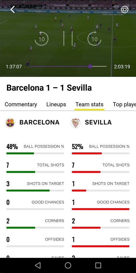Open video settings gear icon
Viewport: 136px width, 273px height.
tap(125, 10)
